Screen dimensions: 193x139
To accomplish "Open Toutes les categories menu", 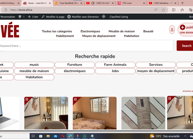I will tap(57, 31).
